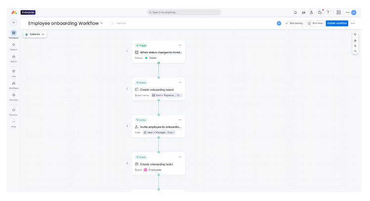Toggle the Inactive workflow switch
This screenshot has height=201, width=370.
tap(112, 23)
